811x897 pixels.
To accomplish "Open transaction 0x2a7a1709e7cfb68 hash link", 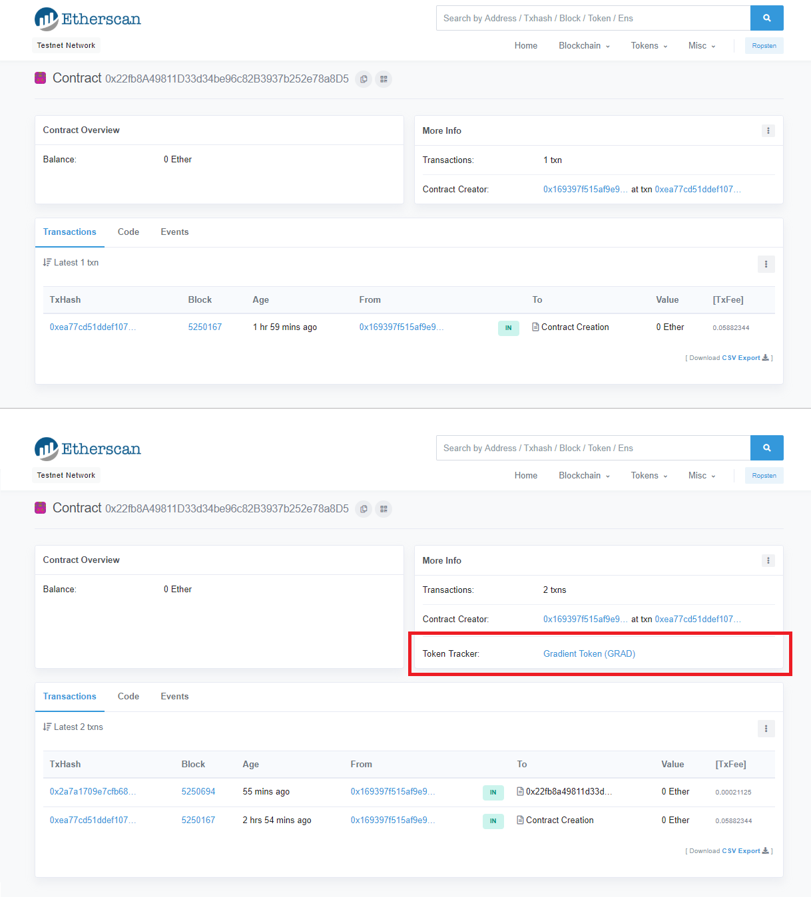I will pyautogui.click(x=93, y=791).
